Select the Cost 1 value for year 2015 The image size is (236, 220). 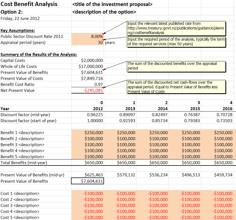[191, 193]
